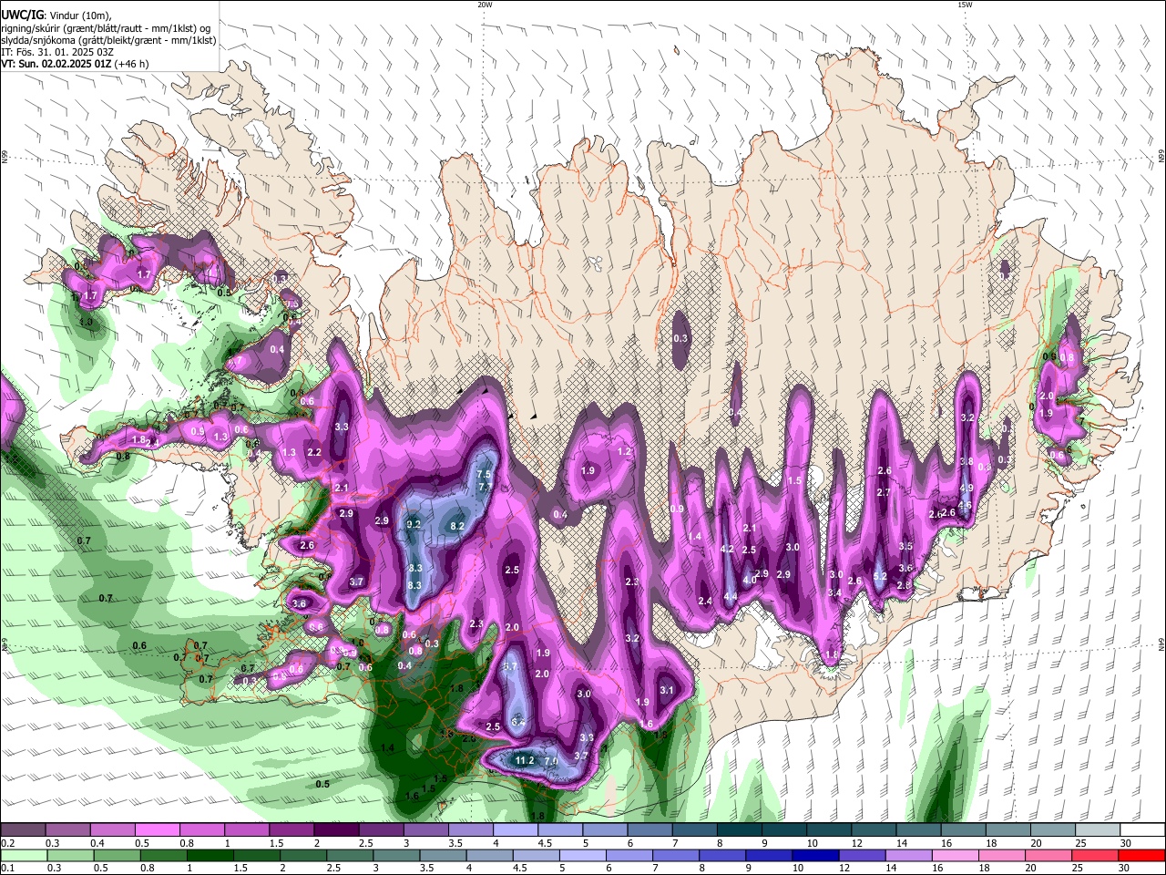Click the rain legend swatch labeled 0.5

tap(116, 855)
